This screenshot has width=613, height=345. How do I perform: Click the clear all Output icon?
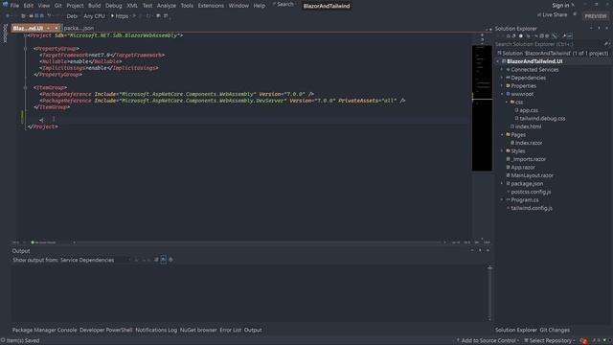click(x=156, y=260)
